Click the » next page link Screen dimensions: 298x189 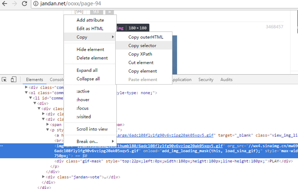110,12
